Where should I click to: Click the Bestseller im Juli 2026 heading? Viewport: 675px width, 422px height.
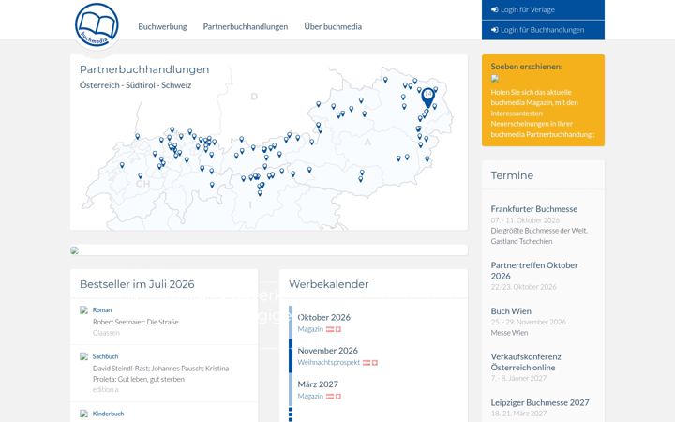point(137,284)
